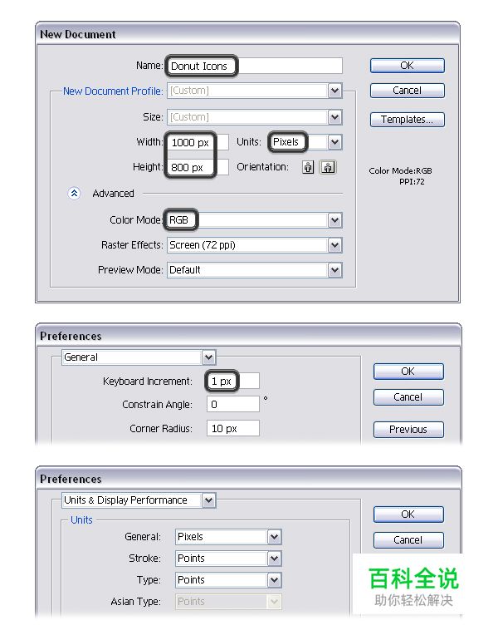Click OK in New Document dialog

point(407,66)
